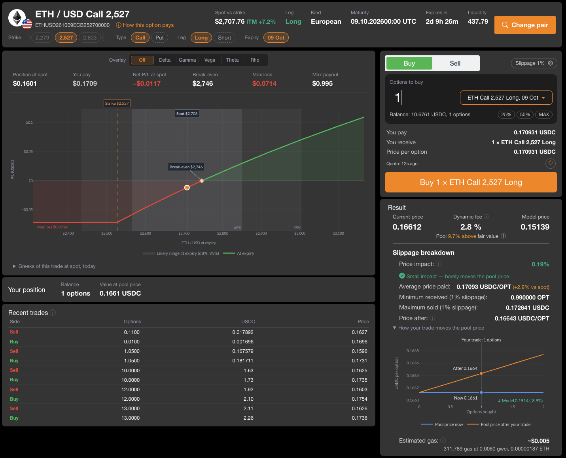
Task: Show Gamma overlay
Action: click(x=187, y=60)
